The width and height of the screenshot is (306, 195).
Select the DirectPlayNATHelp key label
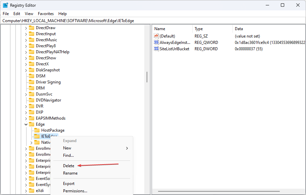click(53, 52)
